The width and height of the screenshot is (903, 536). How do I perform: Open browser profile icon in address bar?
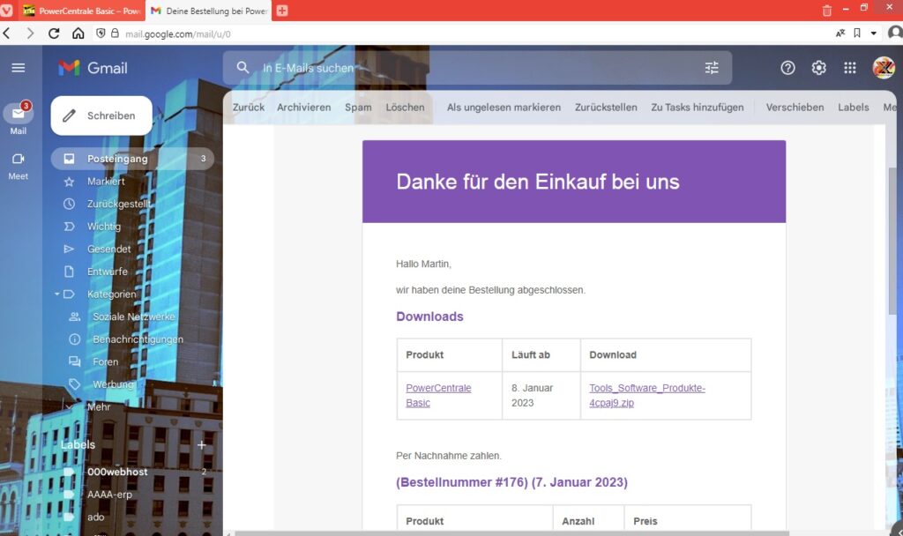896,33
